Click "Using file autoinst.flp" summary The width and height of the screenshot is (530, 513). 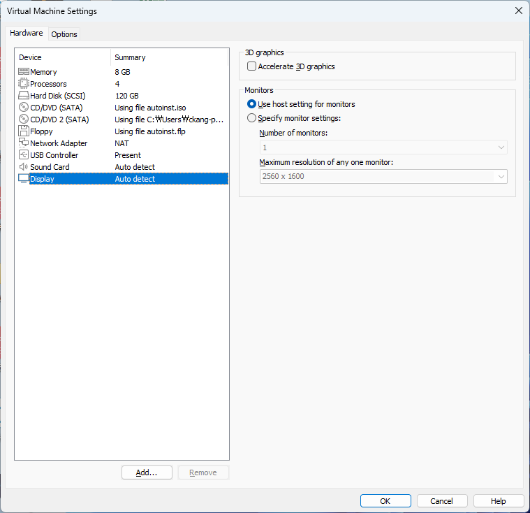pyautogui.click(x=149, y=131)
